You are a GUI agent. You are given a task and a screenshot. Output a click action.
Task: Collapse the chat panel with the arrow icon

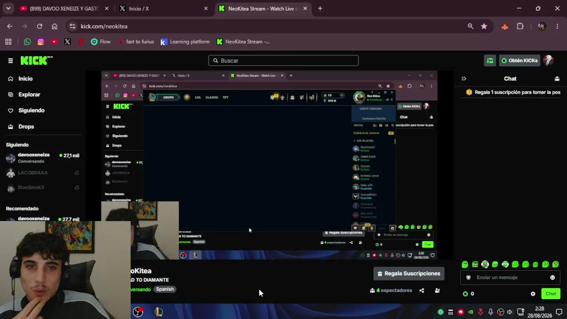[464, 78]
